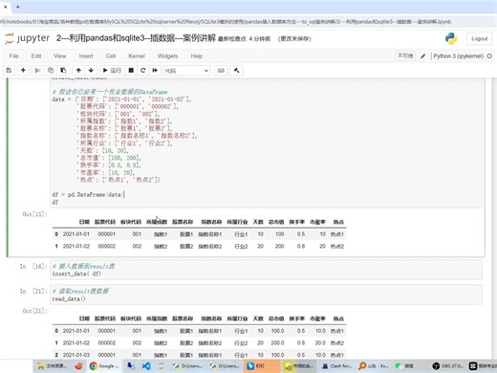Image resolution: width=497 pixels, height=373 pixels.
Task: Click 股票代码 header in Out[15] table
Action: (105, 222)
